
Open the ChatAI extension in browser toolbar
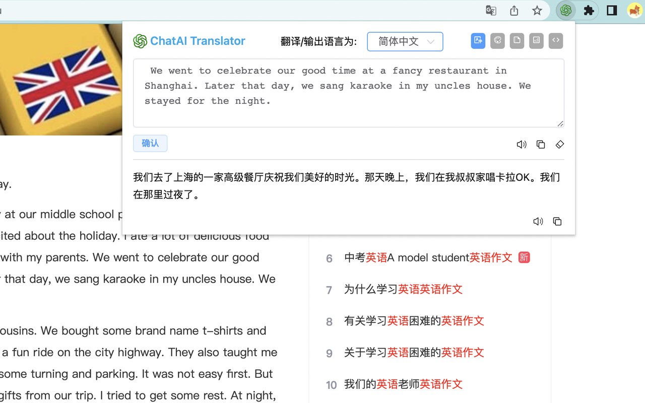[x=566, y=10]
